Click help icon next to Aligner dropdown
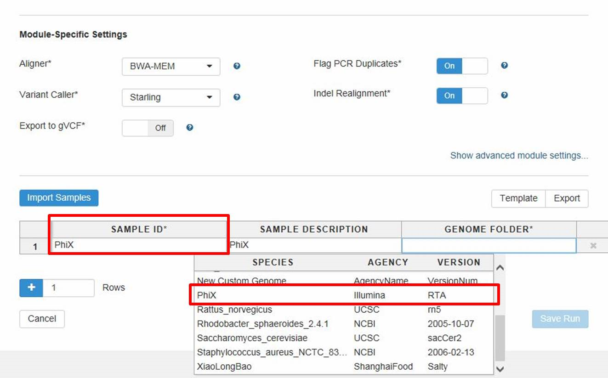Viewport: 608px width, 378px height. [237, 66]
